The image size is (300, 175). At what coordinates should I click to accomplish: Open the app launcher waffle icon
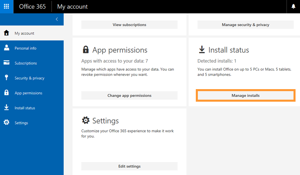6,6
